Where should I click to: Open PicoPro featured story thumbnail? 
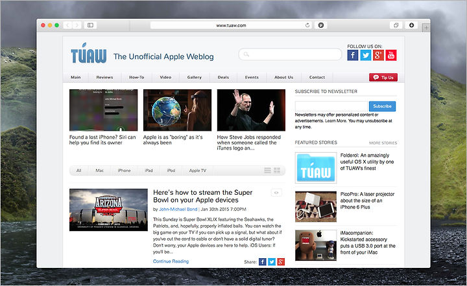point(316,206)
